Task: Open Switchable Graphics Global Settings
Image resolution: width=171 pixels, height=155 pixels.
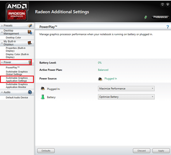Action: pyautogui.click(x=17, y=73)
